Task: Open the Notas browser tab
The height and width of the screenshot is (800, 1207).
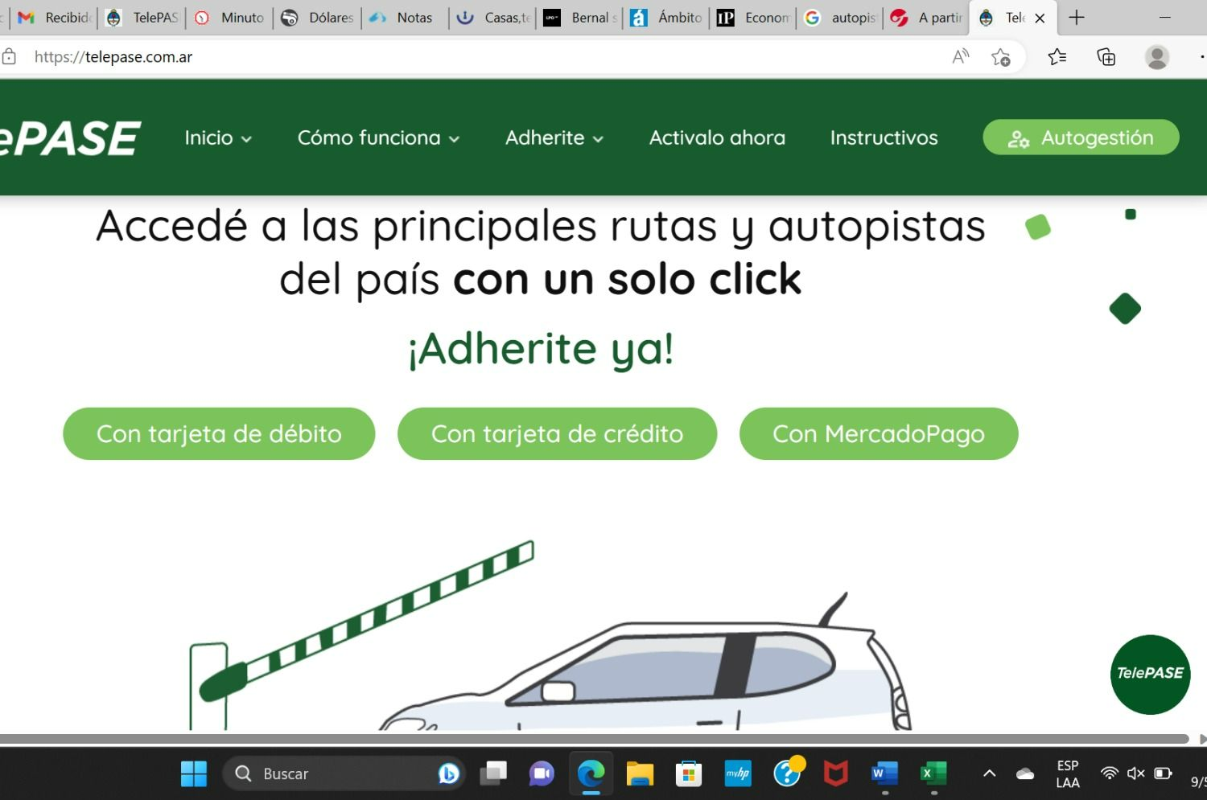Action: click(x=405, y=18)
